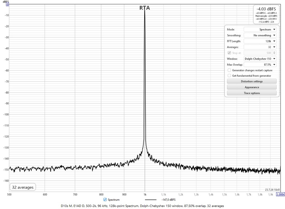Open the Averages dropdown set to 32

(260, 47)
